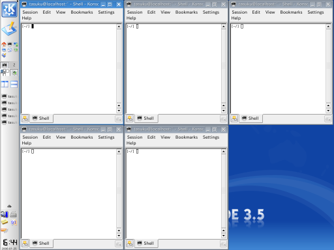
Task: Open Edit menu in the active Konsole window
Action: [46, 12]
